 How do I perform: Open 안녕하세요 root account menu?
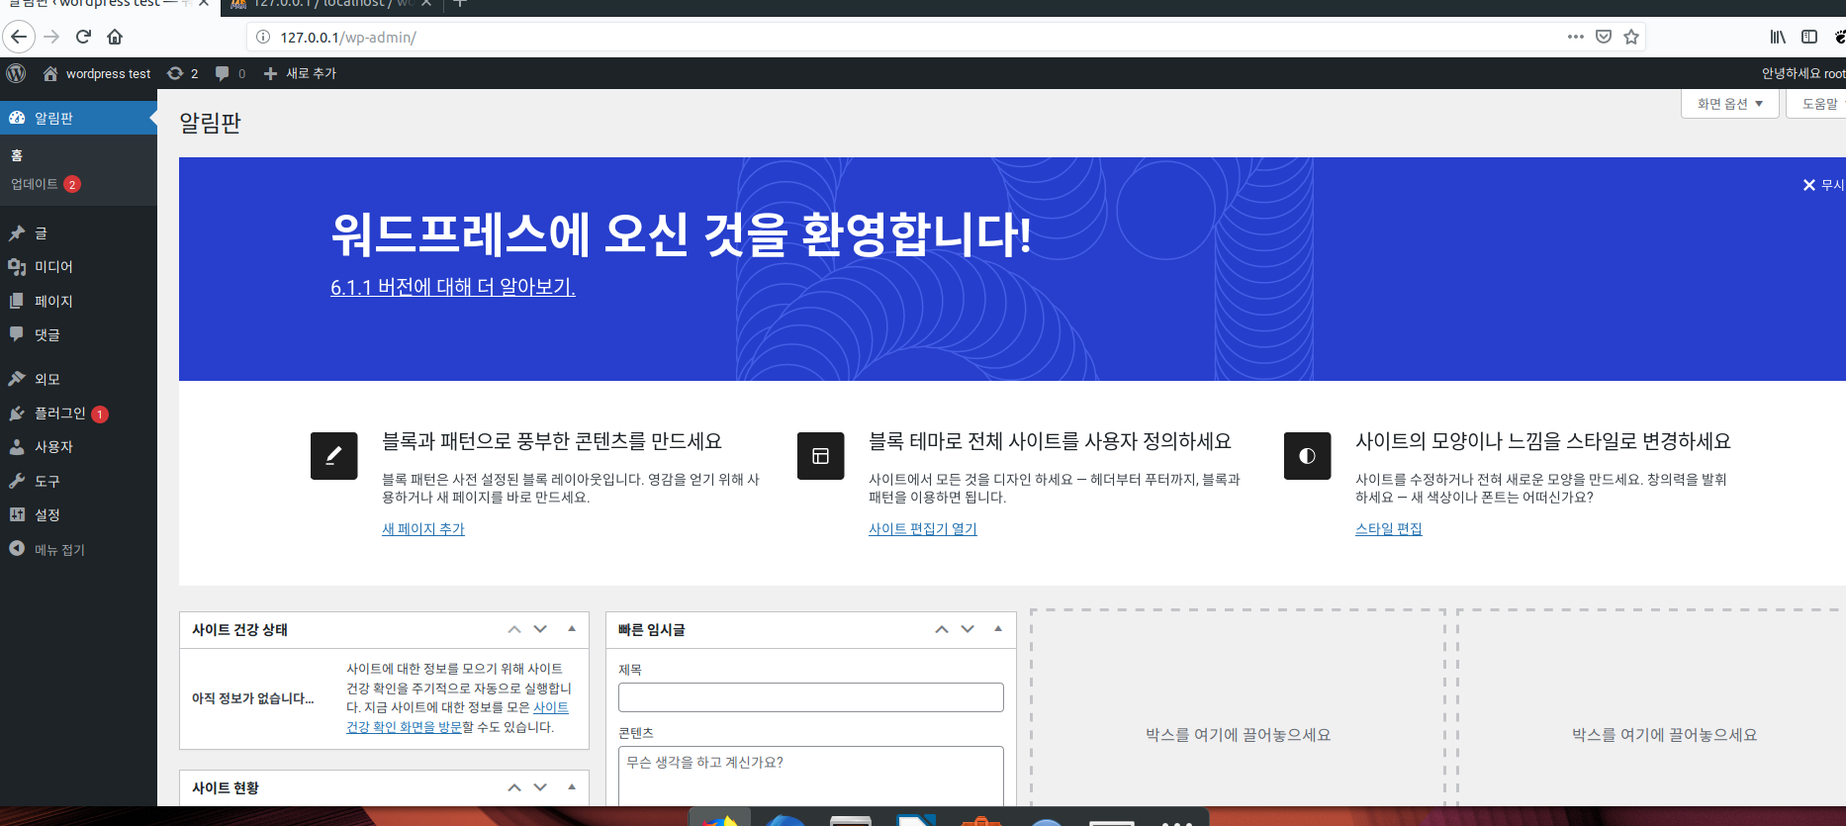click(1802, 73)
